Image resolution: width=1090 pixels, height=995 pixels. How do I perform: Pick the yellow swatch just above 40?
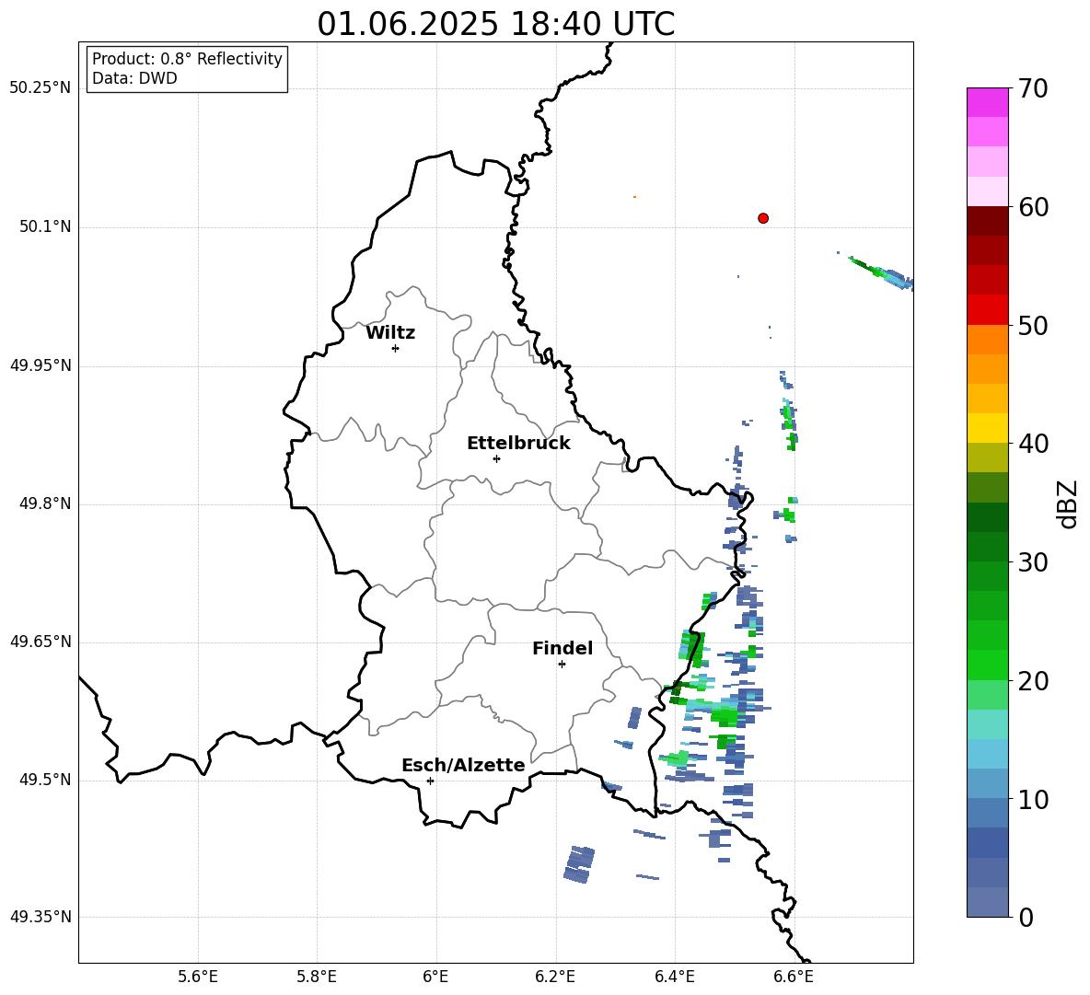pyautogui.click(x=987, y=429)
